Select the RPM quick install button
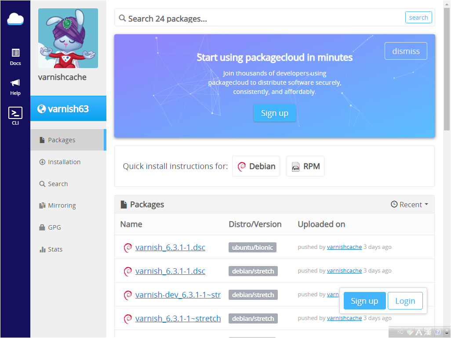 point(305,166)
